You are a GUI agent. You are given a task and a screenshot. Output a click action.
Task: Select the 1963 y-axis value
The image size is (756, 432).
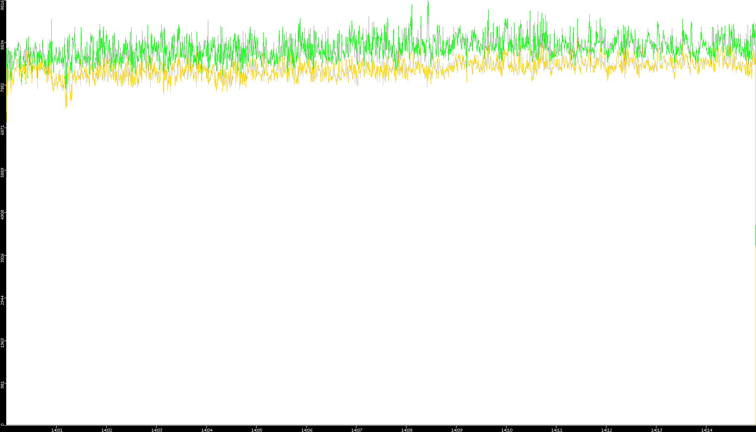(x=2, y=343)
